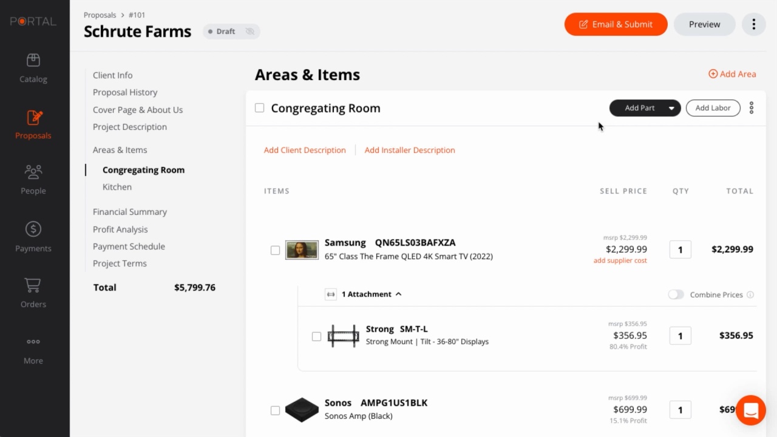
Task: Select Congregating Room in outline
Action: pyautogui.click(x=143, y=170)
